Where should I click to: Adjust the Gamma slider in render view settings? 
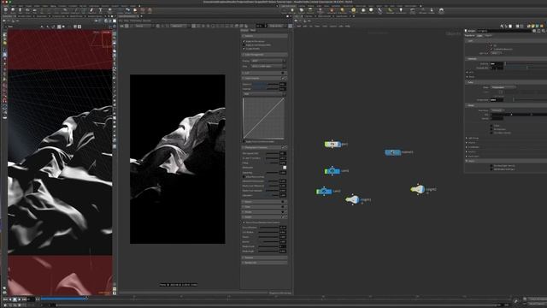[x=265, y=89]
